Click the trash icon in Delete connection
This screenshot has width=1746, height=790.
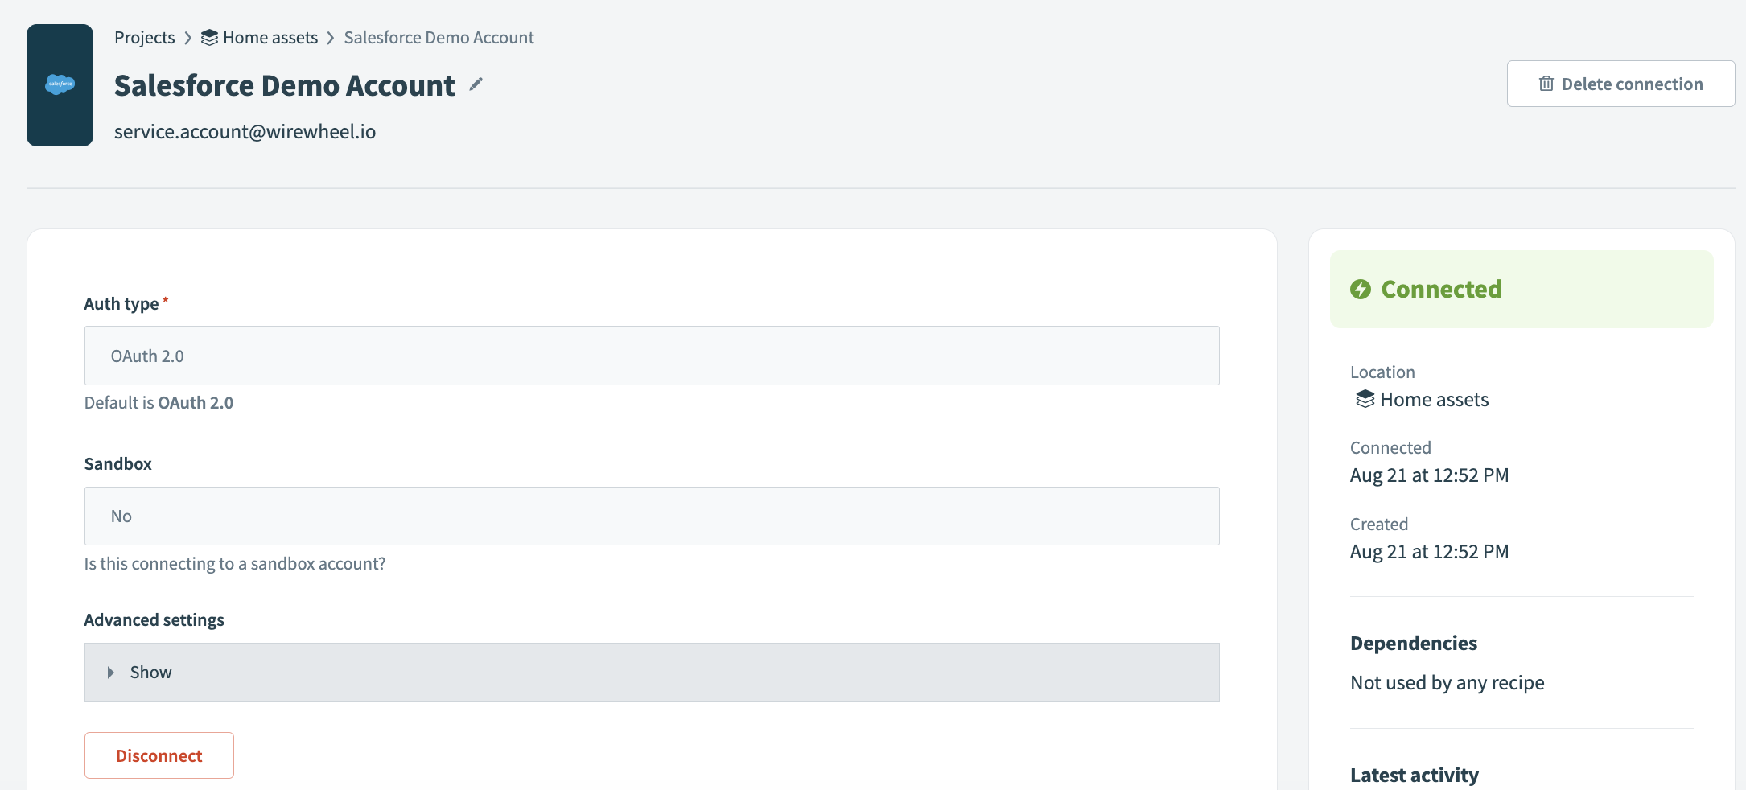point(1546,84)
